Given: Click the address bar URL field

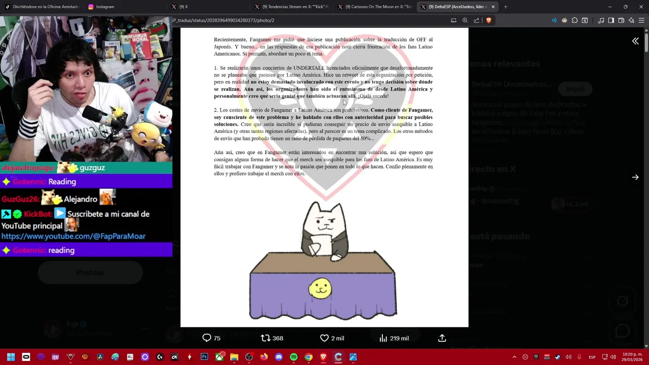Looking at the screenshot, I should (309, 20).
